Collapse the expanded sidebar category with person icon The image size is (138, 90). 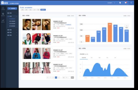click(12, 16)
